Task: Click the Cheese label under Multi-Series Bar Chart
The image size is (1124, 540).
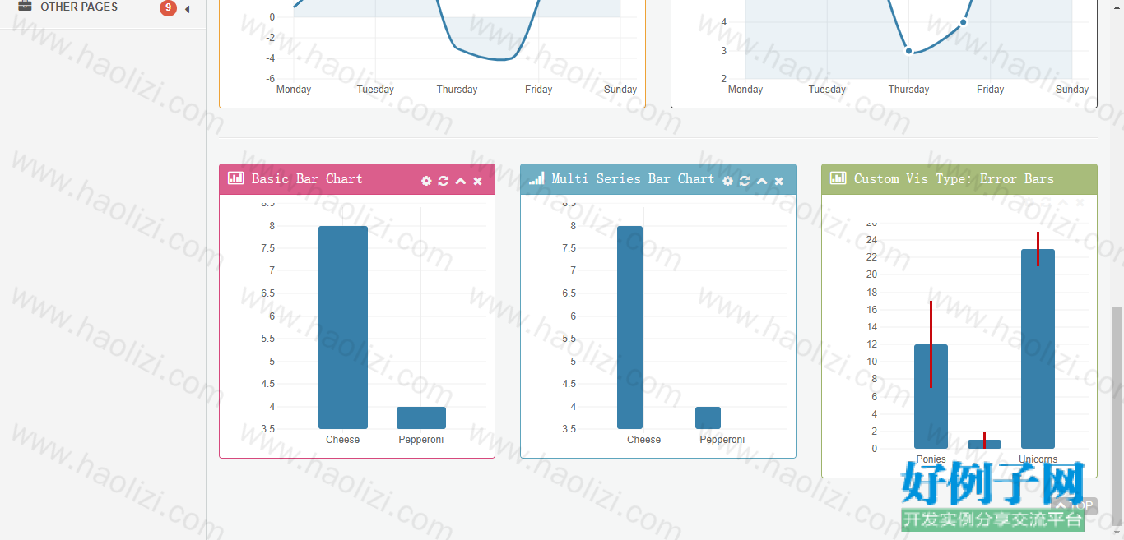Action: click(x=644, y=440)
